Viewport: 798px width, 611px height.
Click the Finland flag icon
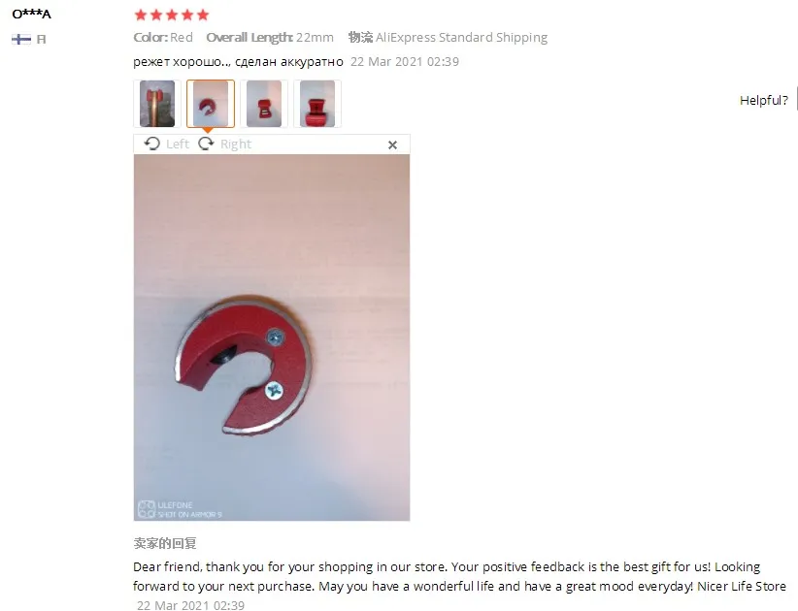pos(21,39)
